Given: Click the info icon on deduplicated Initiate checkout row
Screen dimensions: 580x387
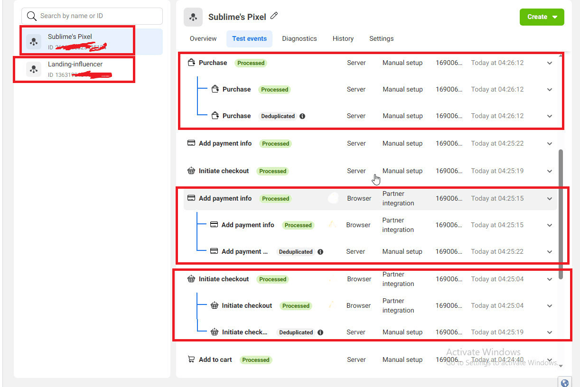Looking at the screenshot, I should (320, 332).
